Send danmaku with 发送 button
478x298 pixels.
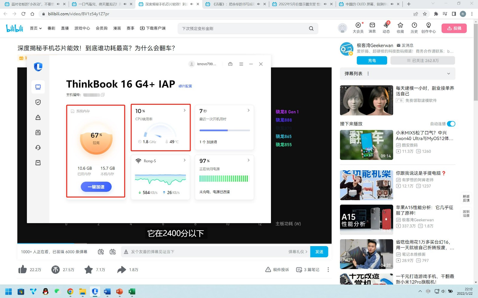[319, 252]
